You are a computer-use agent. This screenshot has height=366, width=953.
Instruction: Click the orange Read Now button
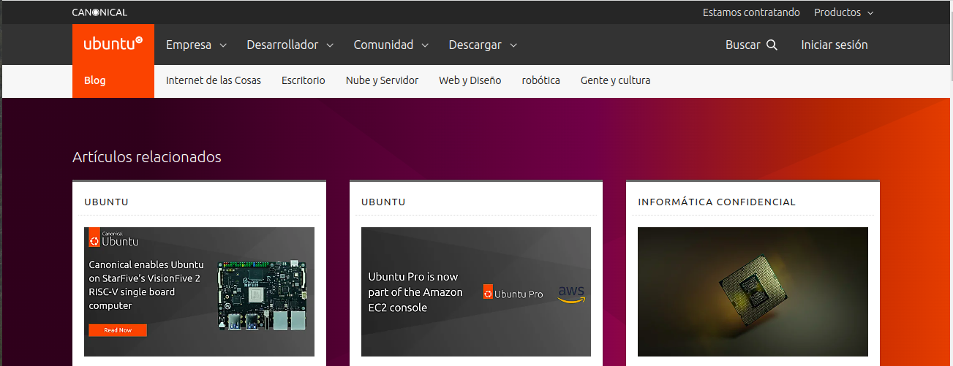[118, 330]
